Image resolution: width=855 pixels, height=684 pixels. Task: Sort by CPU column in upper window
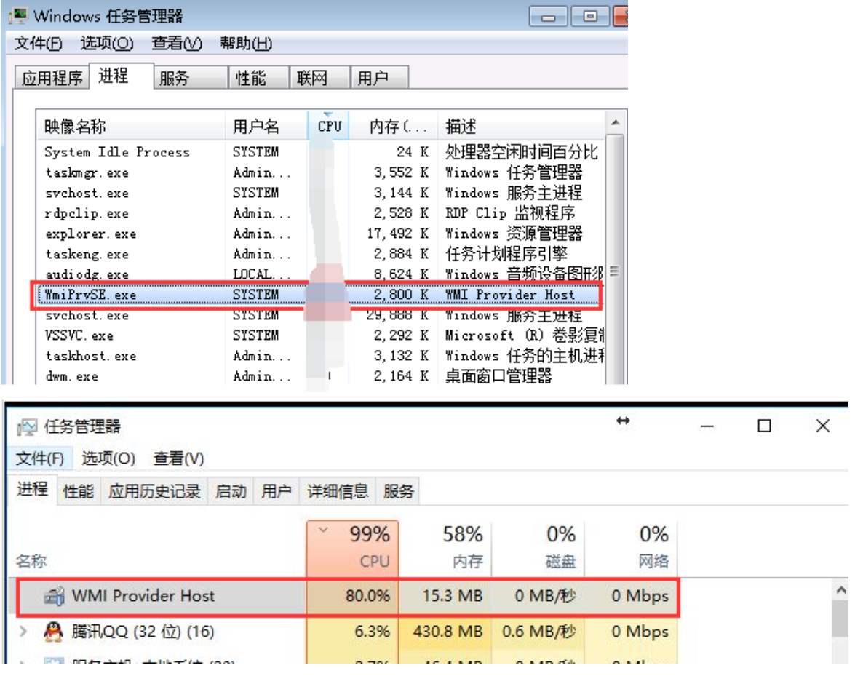[x=329, y=126]
